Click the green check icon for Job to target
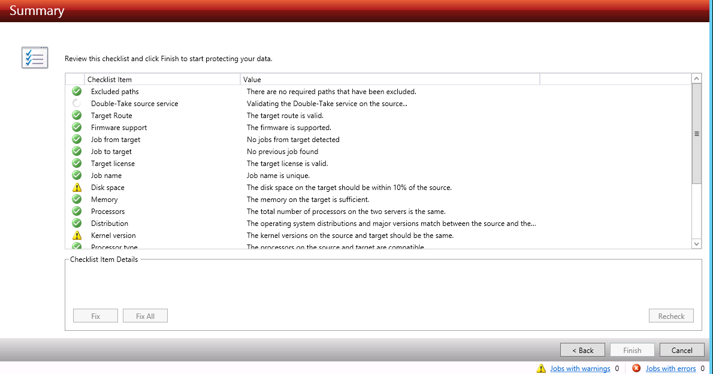This screenshot has width=713, height=374. [x=77, y=152]
